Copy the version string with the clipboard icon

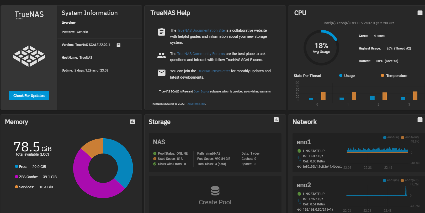pyautogui.click(x=119, y=45)
